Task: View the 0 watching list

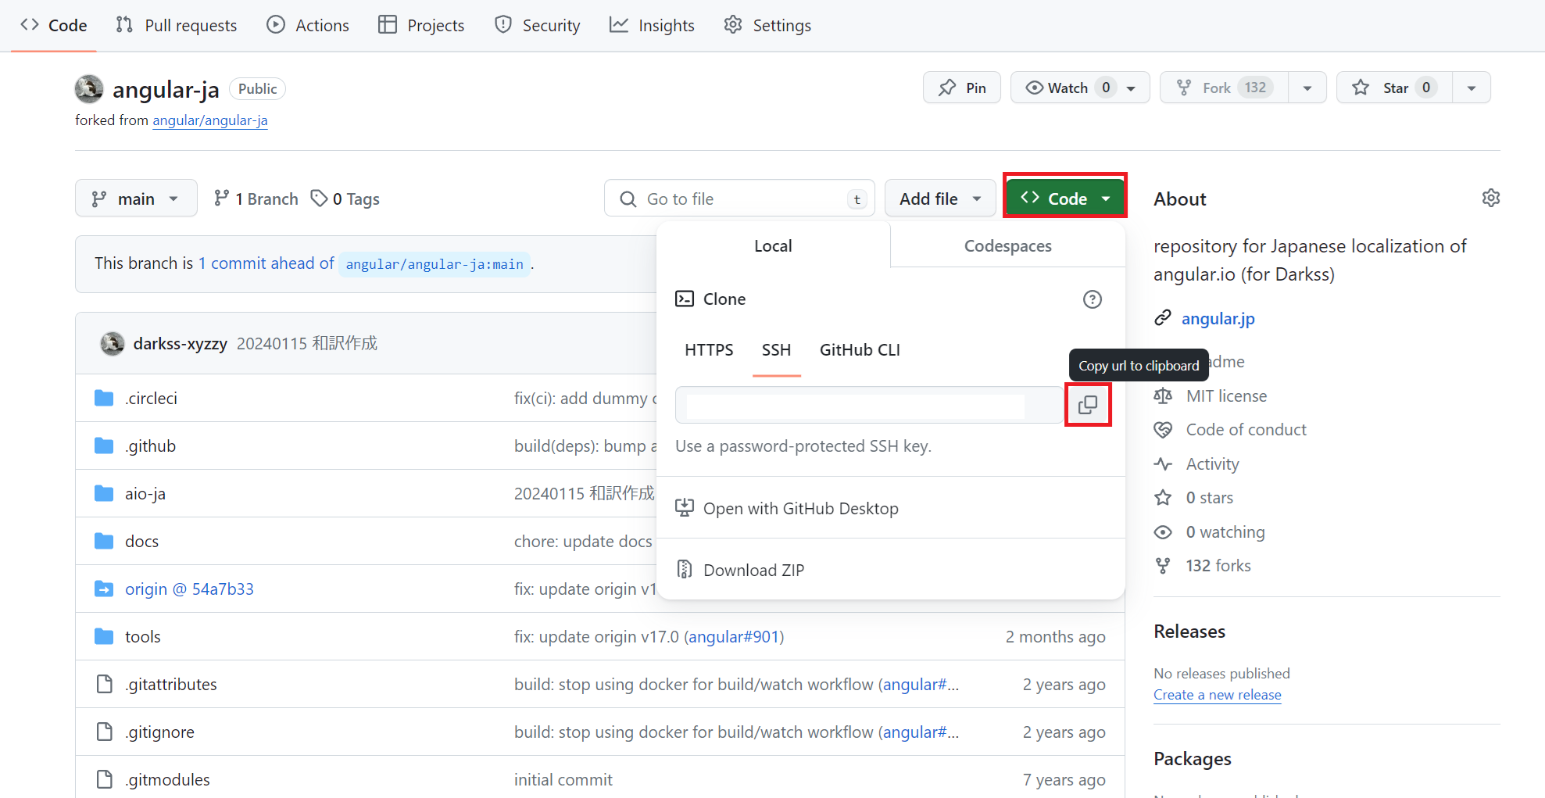Action: tap(1225, 532)
